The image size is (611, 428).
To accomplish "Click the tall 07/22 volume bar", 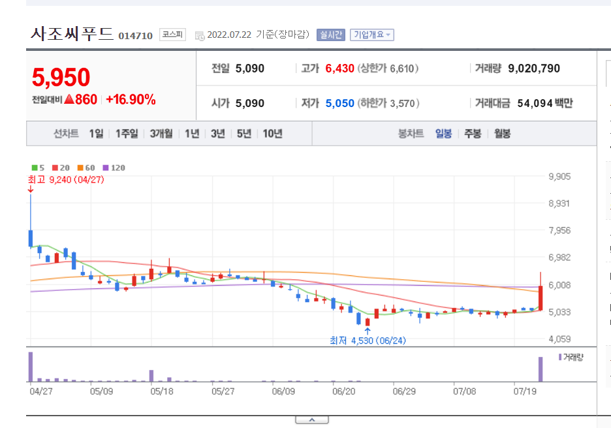I will (x=540, y=369).
